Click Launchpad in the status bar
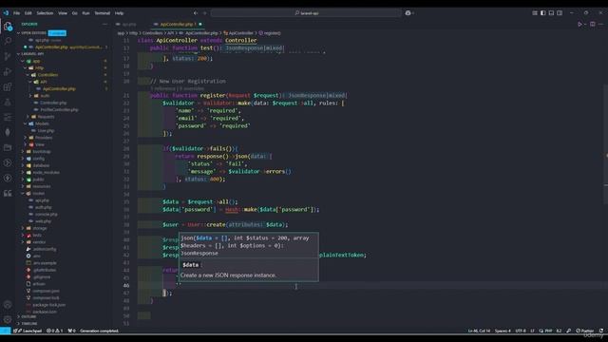608x342 pixels. (x=28, y=331)
